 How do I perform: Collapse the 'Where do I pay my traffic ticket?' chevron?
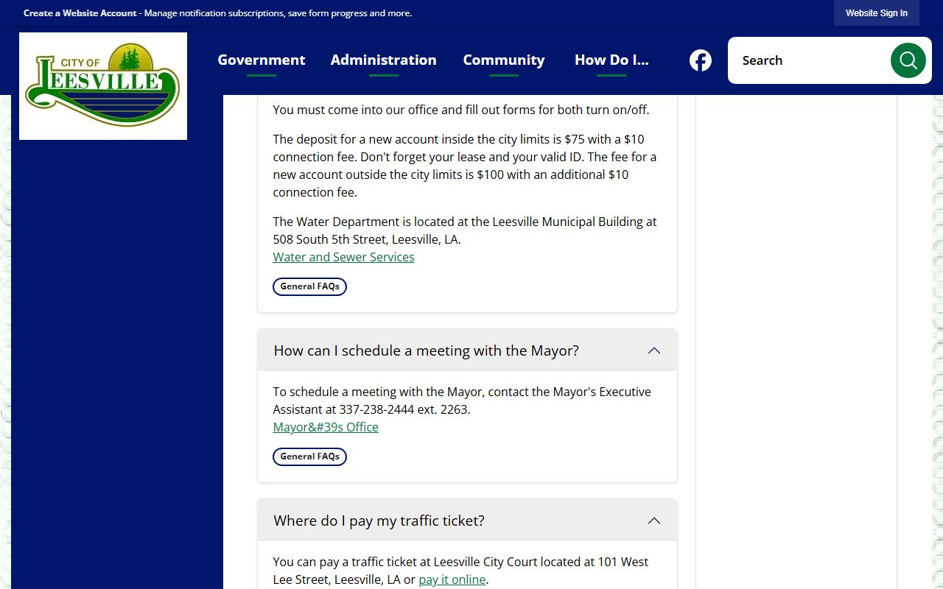click(x=653, y=521)
